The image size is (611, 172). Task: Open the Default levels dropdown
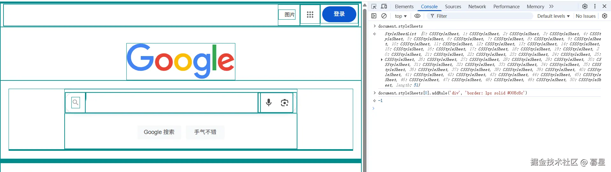coord(553,16)
